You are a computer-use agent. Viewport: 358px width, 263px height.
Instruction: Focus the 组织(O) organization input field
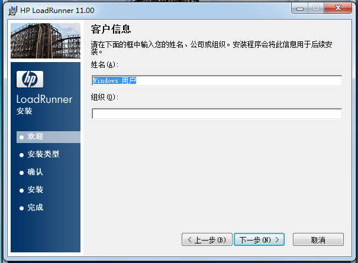[x=217, y=113]
